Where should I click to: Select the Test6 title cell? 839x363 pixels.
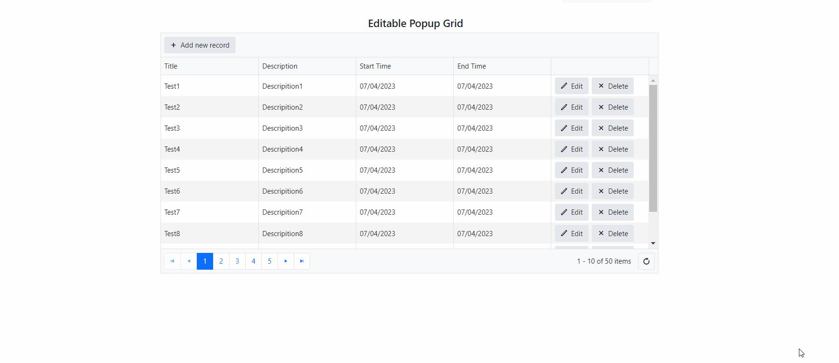point(209,191)
